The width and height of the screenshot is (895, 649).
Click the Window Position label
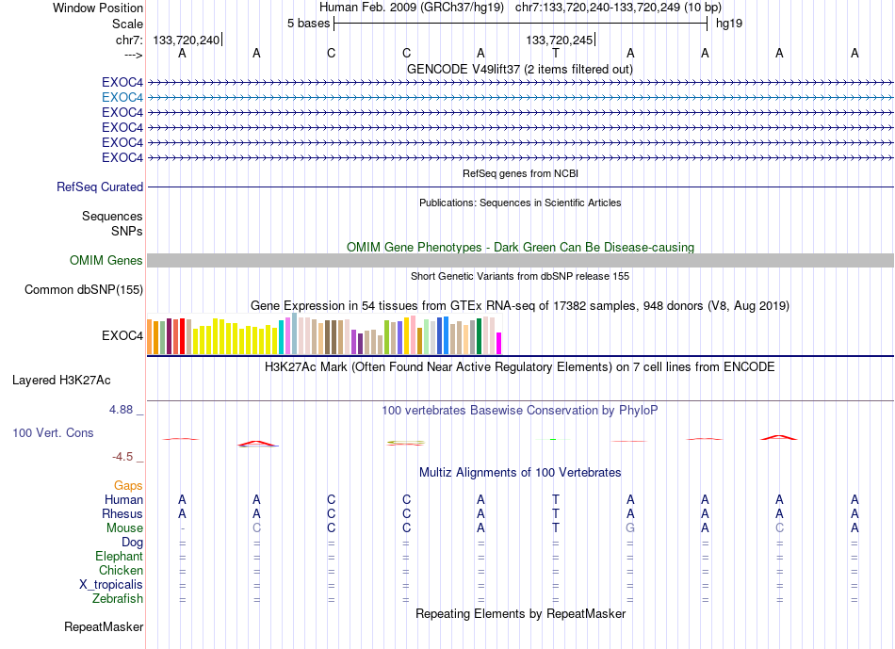[98, 8]
